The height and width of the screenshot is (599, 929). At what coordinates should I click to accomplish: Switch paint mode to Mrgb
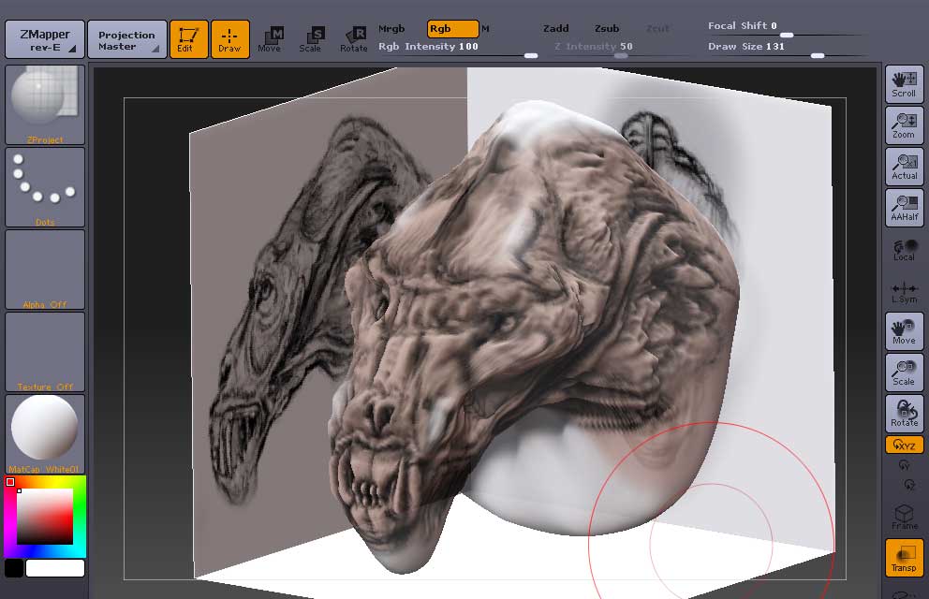[x=391, y=29]
